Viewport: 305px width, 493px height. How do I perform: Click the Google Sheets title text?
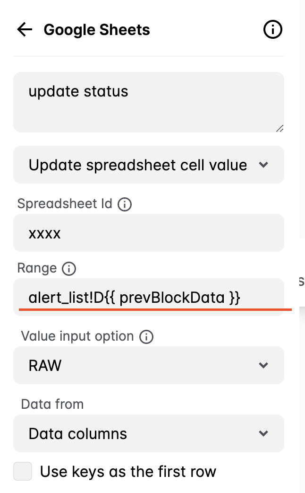click(97, 29)
